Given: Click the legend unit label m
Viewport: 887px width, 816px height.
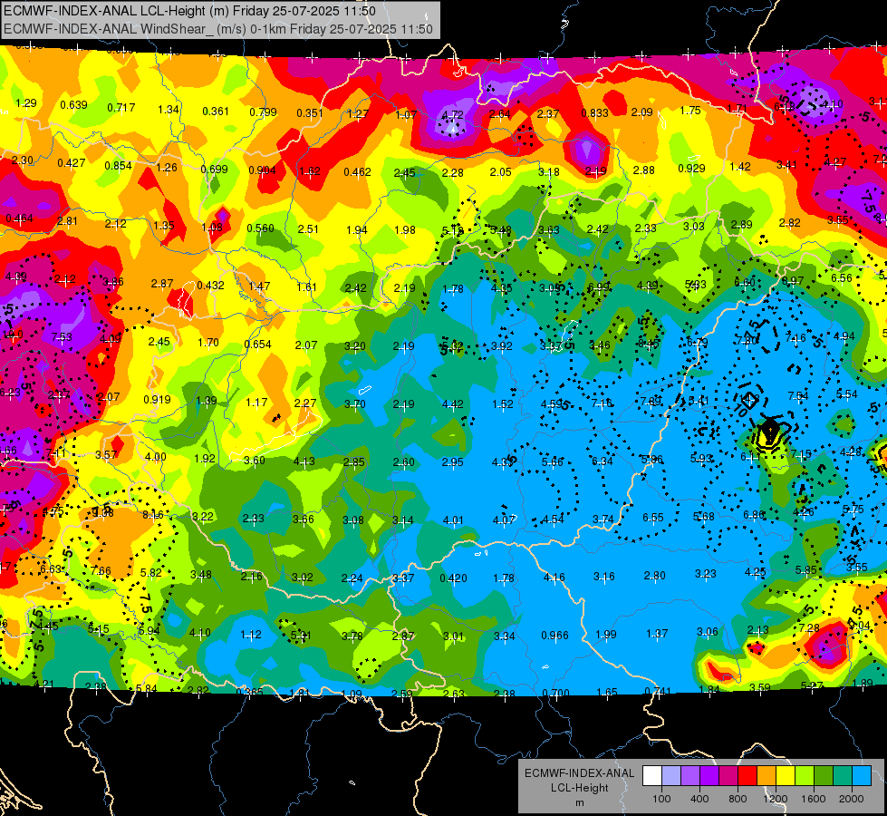Looking at the screenshot, I should 579,802.
